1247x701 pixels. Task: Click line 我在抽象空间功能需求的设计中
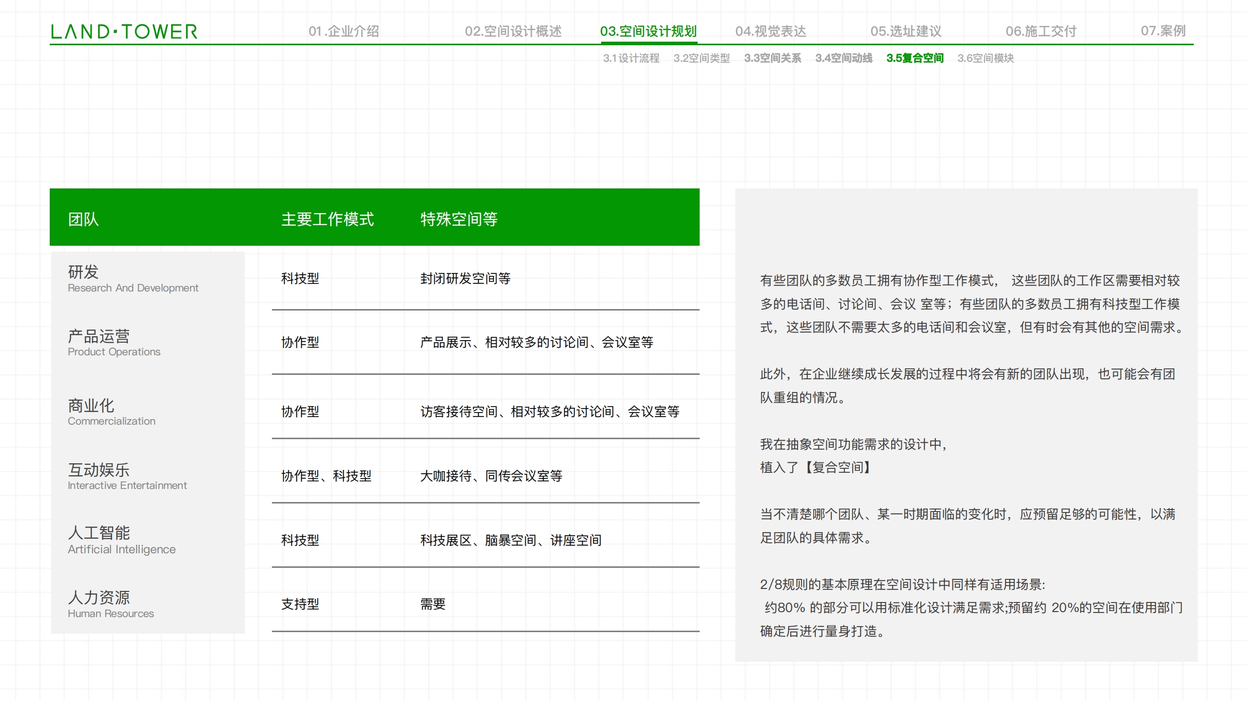[853, 444]
